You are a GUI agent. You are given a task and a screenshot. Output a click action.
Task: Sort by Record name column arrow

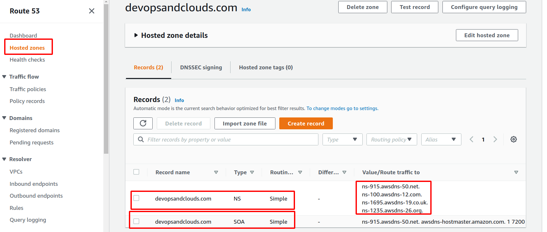216,172
